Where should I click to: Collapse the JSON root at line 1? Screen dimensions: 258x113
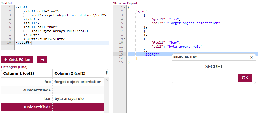coord(125,7)
